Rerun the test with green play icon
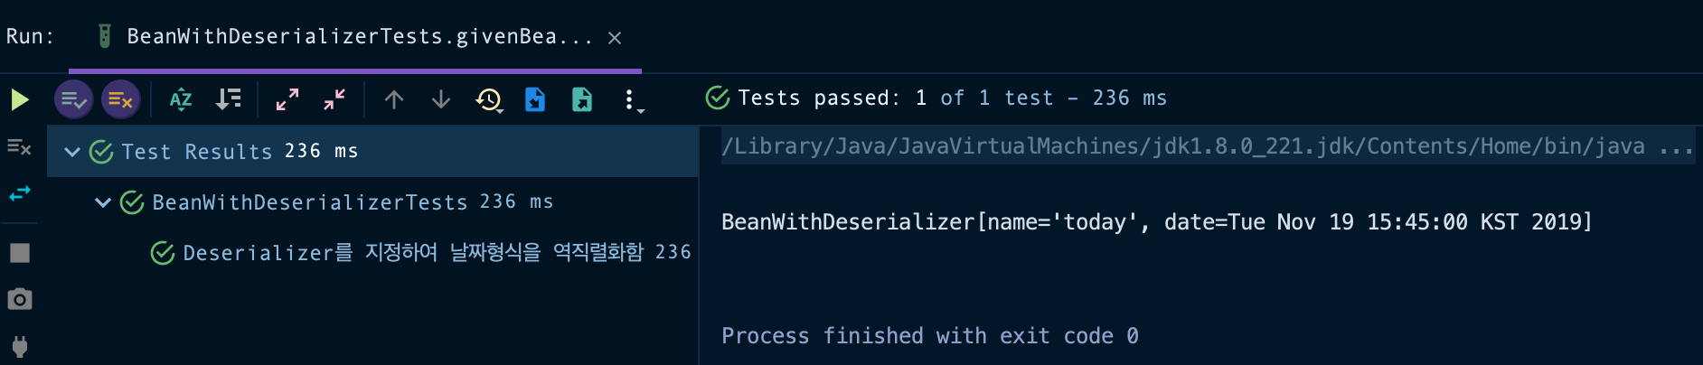1703x365 pixels. point(20,99)
